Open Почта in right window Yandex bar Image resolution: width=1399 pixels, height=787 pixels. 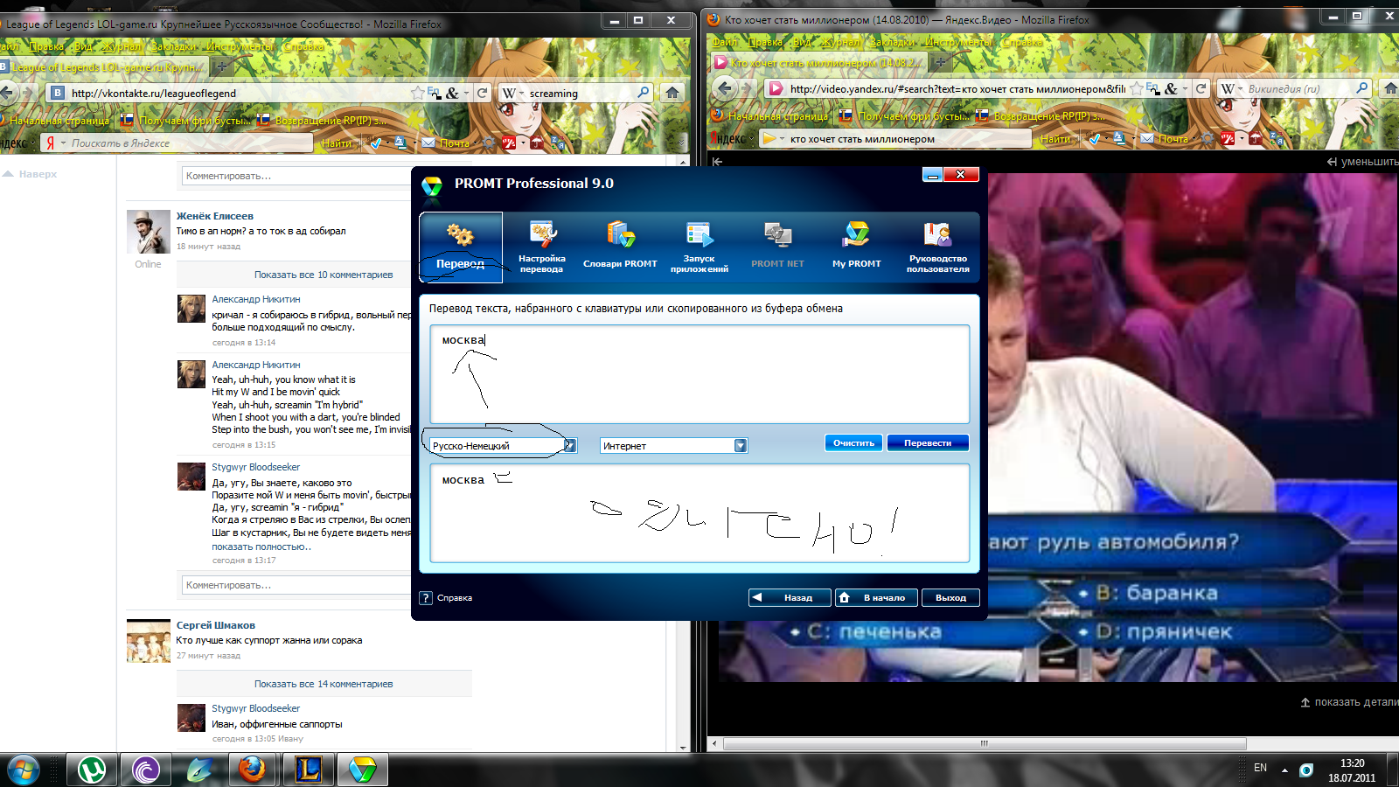click(x=1166, y=139)
